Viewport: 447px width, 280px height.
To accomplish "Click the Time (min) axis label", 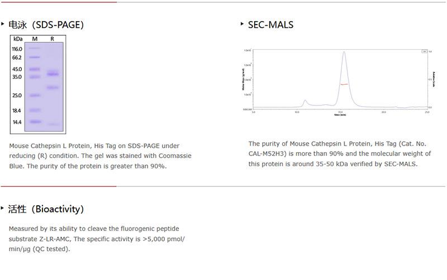I will pos(340,114).
